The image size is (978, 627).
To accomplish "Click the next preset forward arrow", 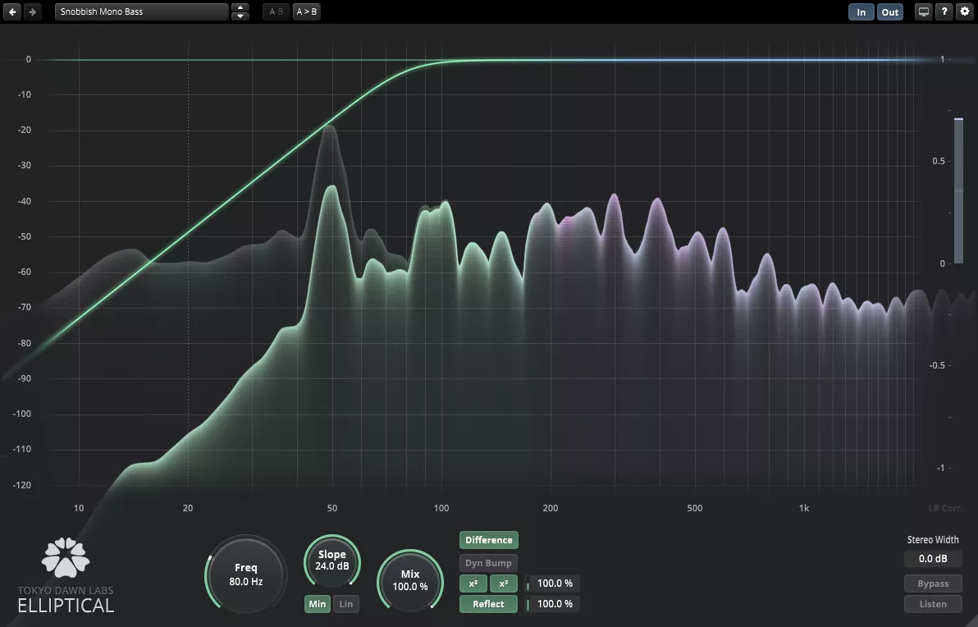I will [32, 12].
